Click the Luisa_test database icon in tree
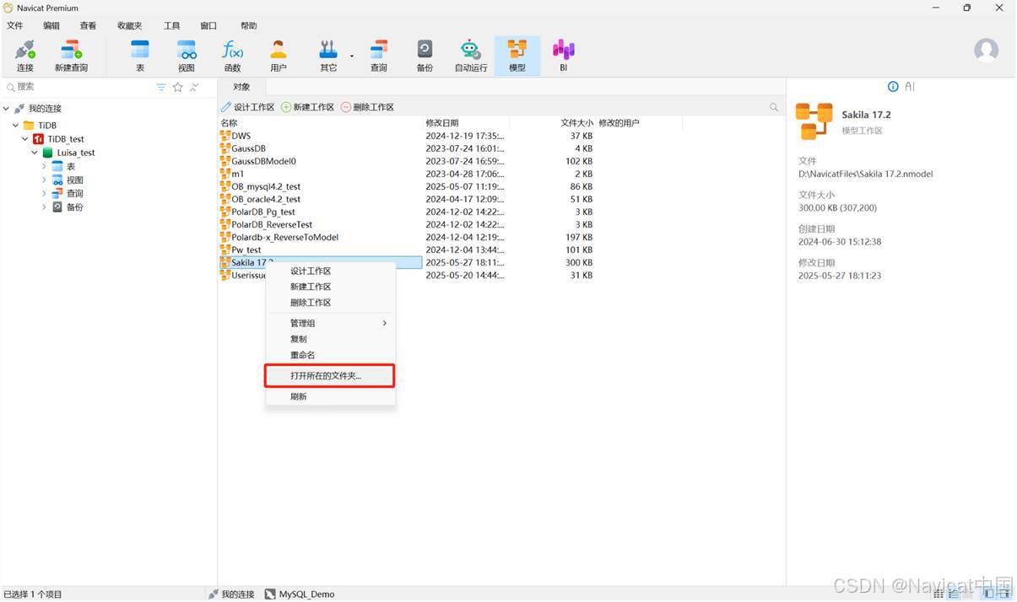Screen dimensions: 1017x602 point(48,153)
